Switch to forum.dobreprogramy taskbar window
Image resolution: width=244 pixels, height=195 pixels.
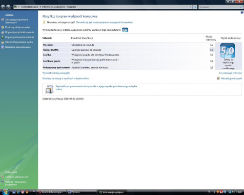51,192
